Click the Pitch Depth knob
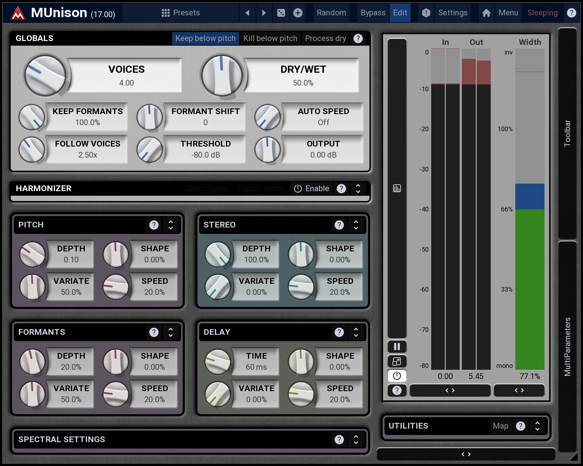583x466 pixels. pyautogui.click(x=32, y=254)
